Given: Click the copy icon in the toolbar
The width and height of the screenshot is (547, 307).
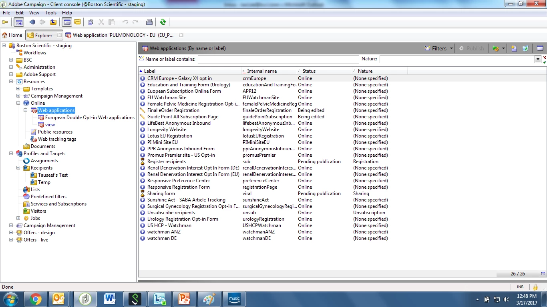Looking at the screenshot, I should pos(91,22).
